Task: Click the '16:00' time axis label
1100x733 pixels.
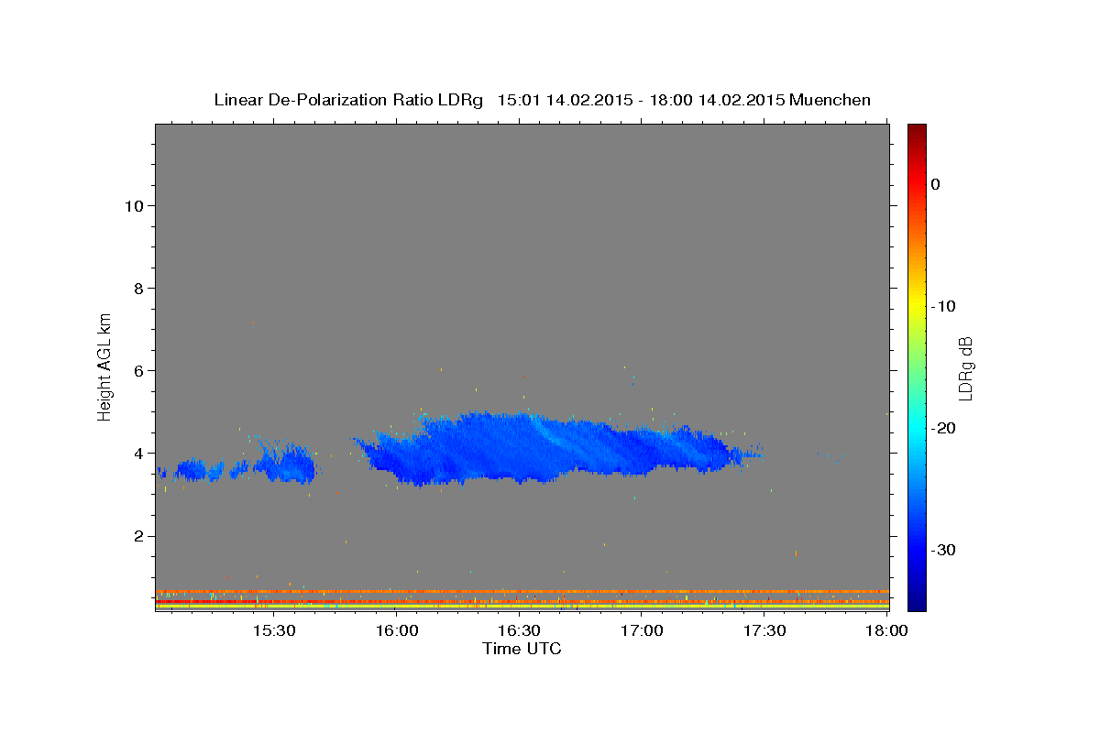Action: pyautogui.click(x=396, y=630)
